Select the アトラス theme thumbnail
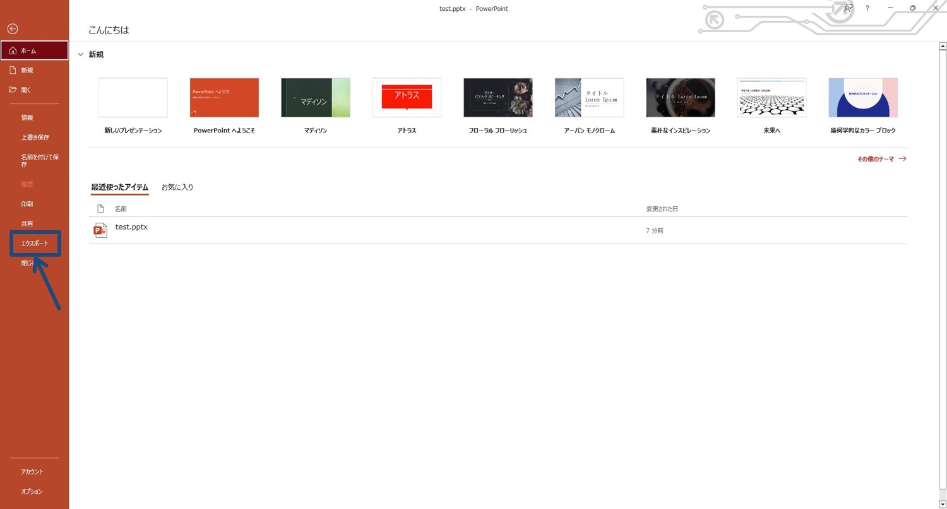 pyautogui.click(x=407, y=98)
